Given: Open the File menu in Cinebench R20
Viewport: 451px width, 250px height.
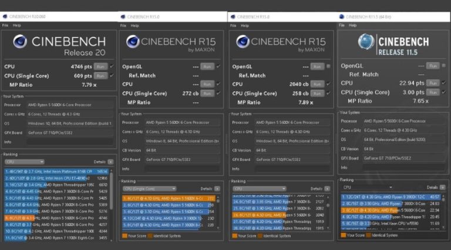Looking at the screenshot, I should (5, 26).
